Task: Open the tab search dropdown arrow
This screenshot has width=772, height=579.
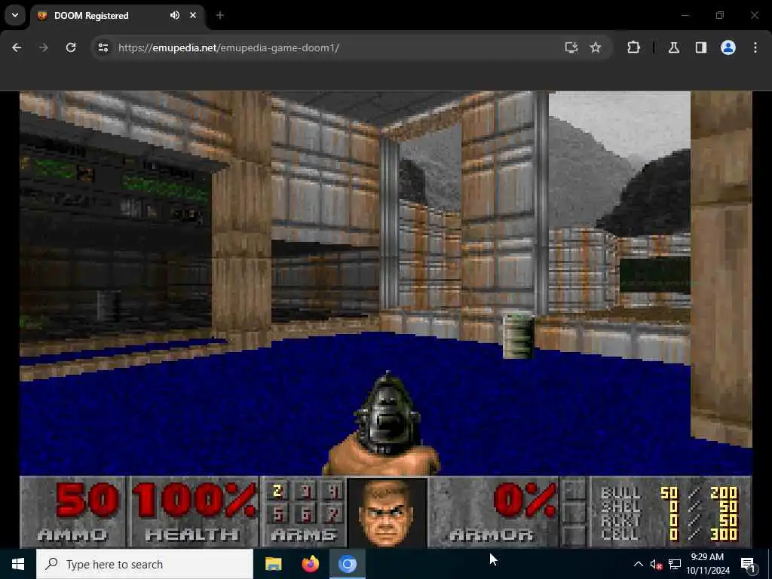Action: point(15,15)
